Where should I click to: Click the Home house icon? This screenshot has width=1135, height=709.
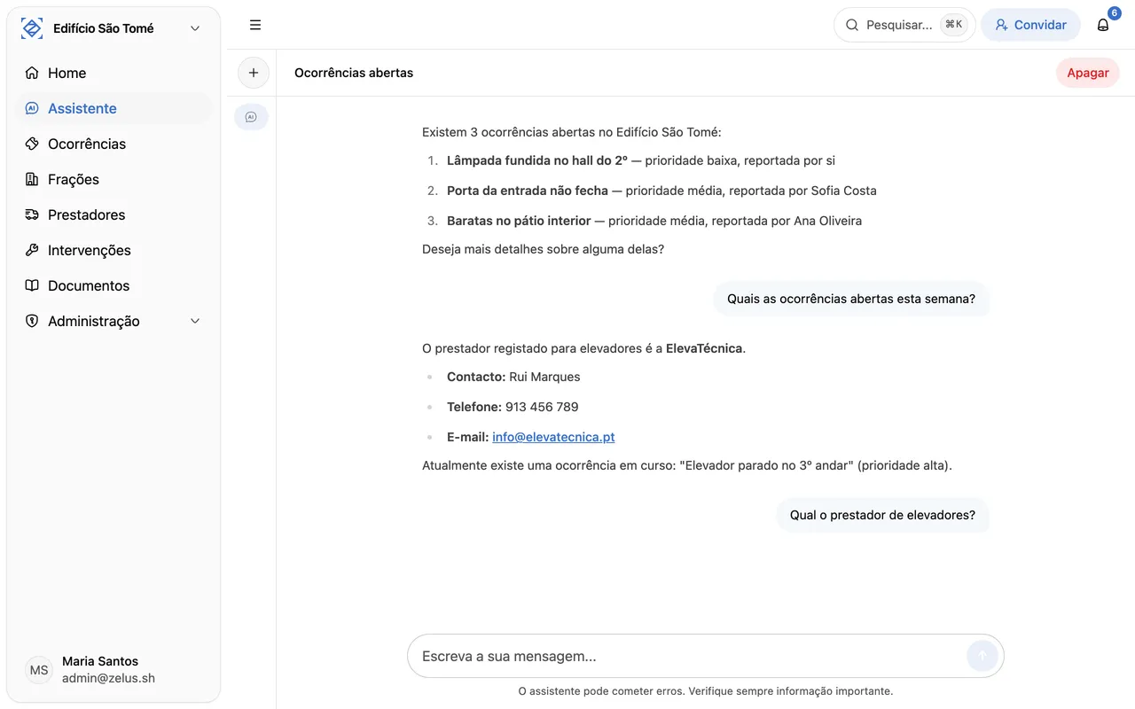32,73
